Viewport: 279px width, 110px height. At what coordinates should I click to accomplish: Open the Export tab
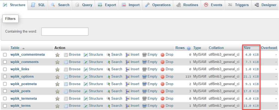tap(107, 5)
